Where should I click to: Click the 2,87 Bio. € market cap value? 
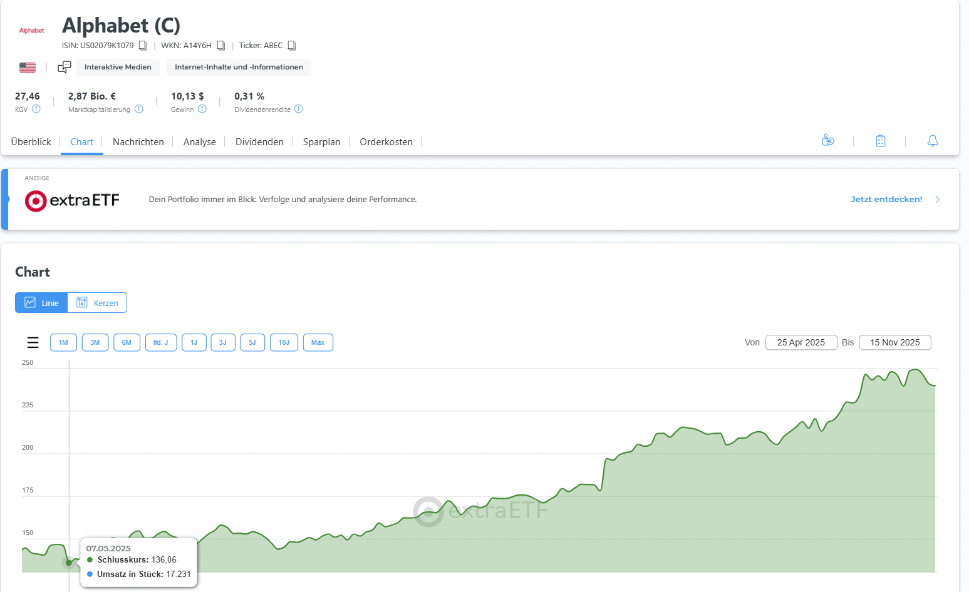point(92,96)
